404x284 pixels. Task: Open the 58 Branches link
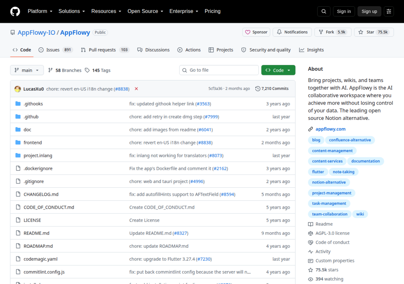click(x=65, y=70)
